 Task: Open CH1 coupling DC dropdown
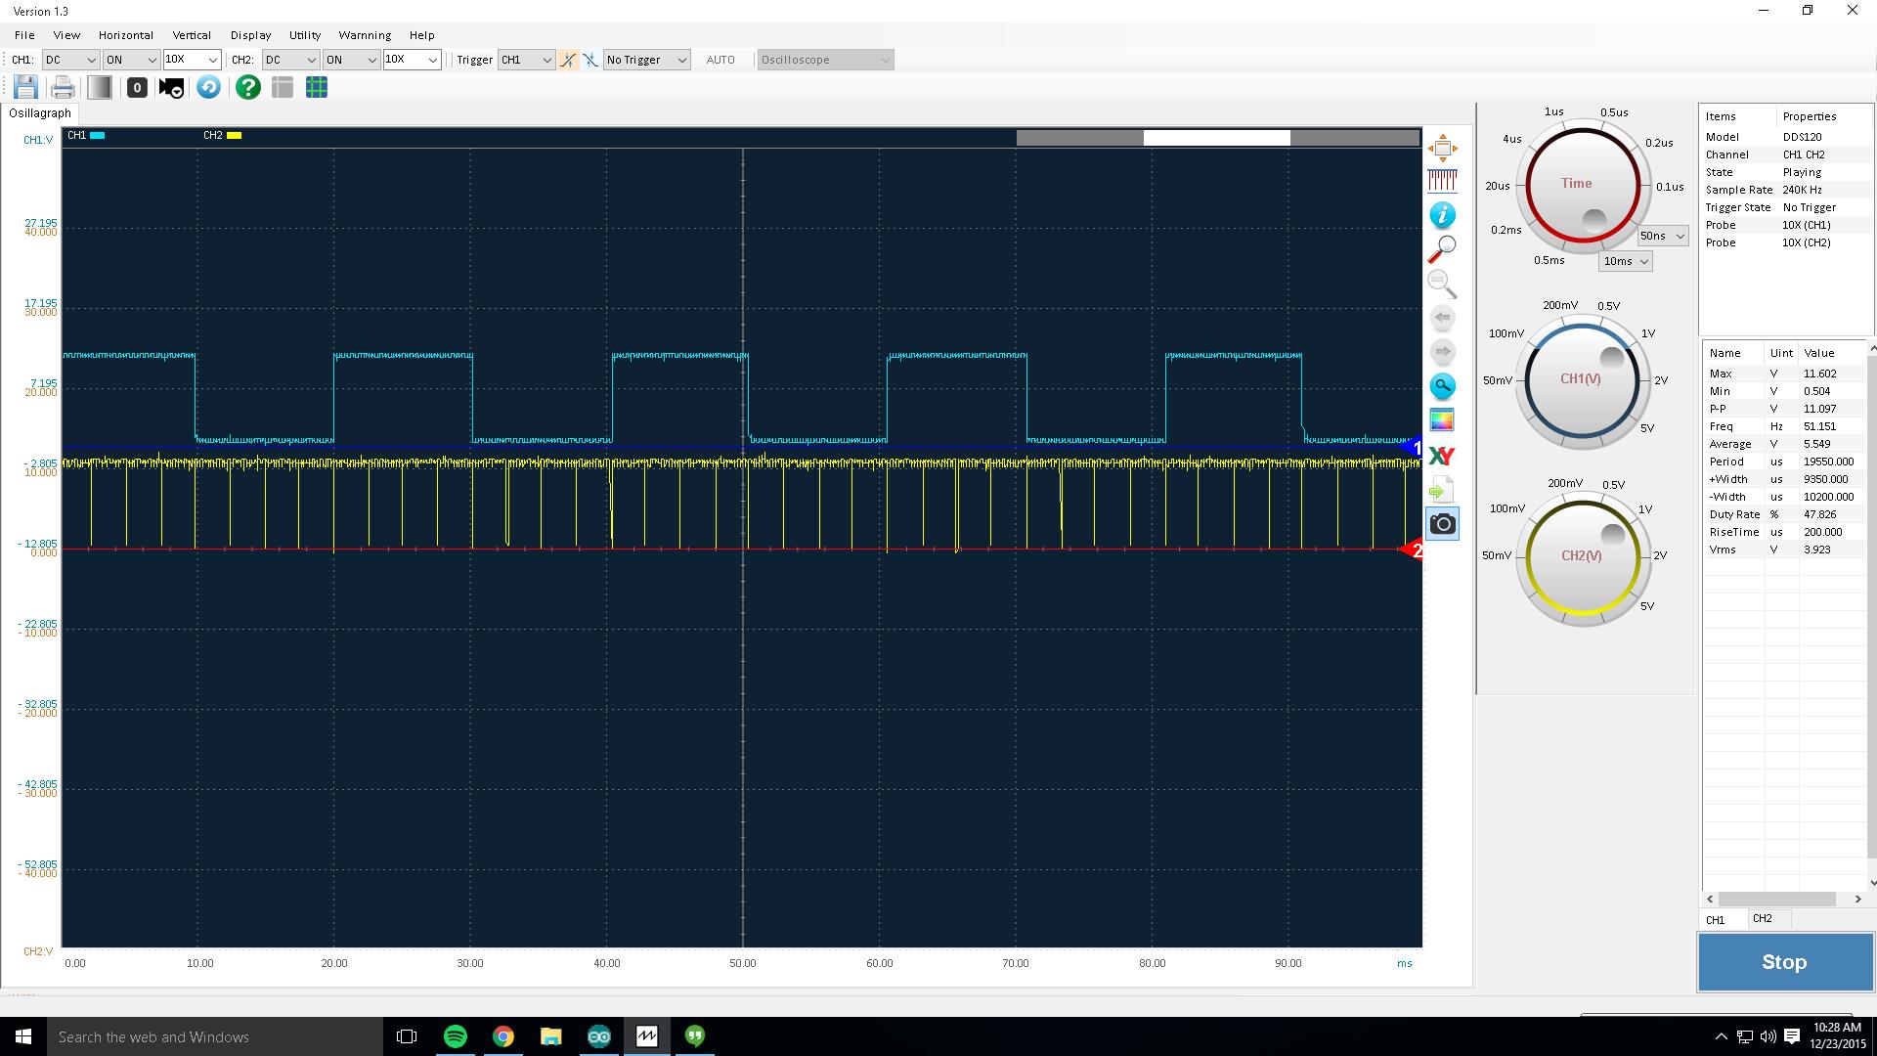[70, 60]
